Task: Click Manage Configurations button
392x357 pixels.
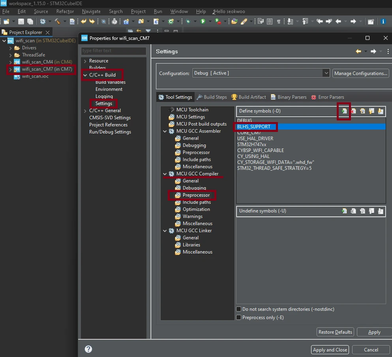Action: [x=360, y=73]
